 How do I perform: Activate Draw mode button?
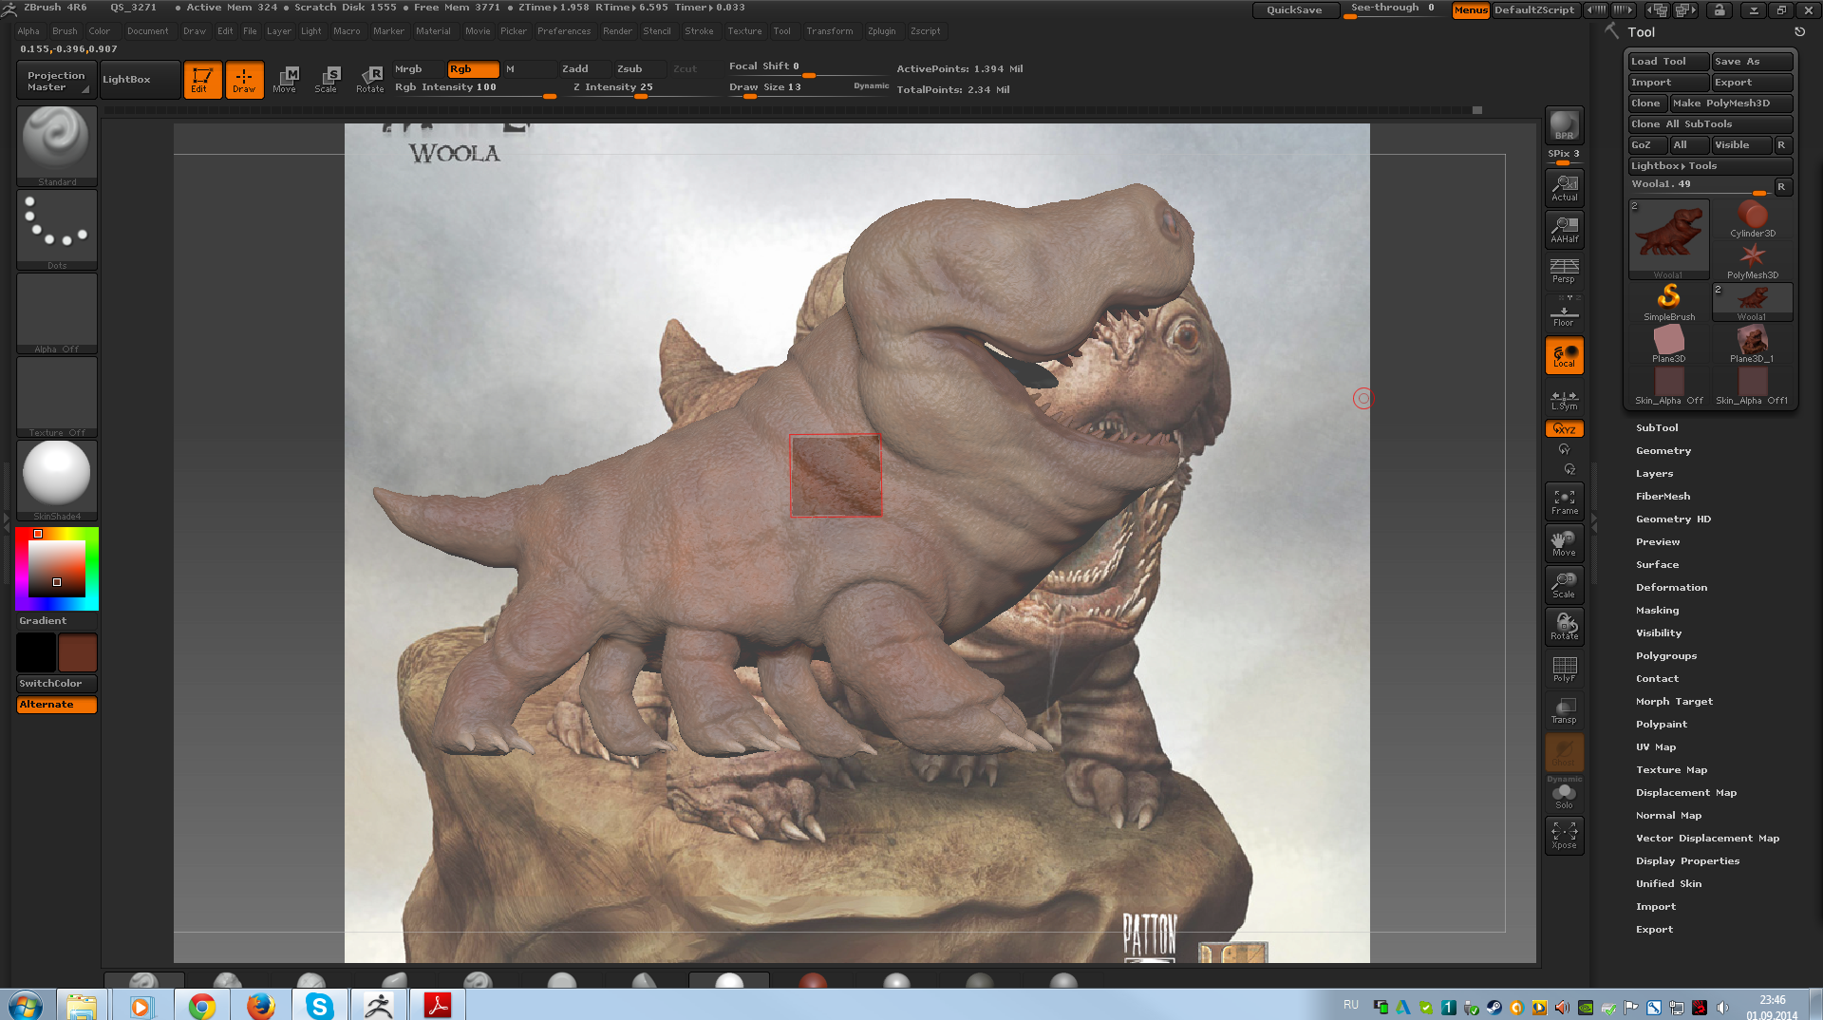click(244, 80)
